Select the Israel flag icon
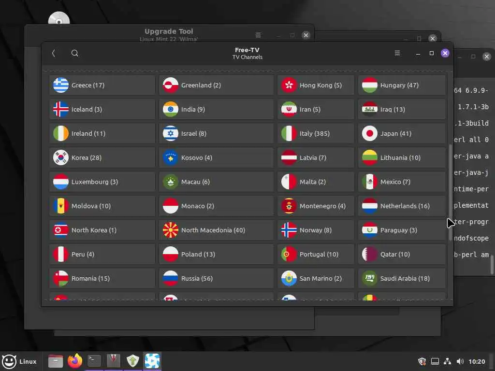 pyautogui.click(x=171, y=133)
